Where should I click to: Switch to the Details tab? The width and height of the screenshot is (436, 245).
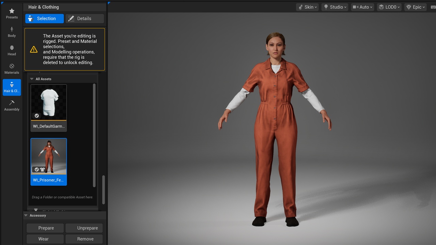[x=84, y=19]
